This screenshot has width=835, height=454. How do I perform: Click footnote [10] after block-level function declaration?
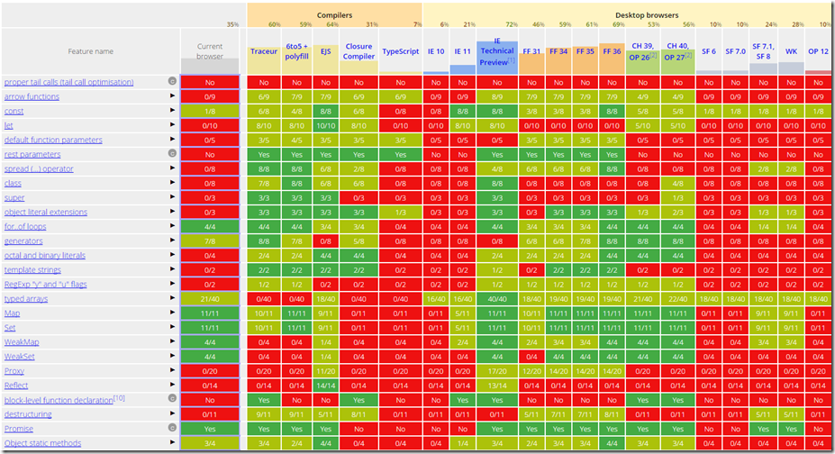pyautogui.click(x=119, y=397)
